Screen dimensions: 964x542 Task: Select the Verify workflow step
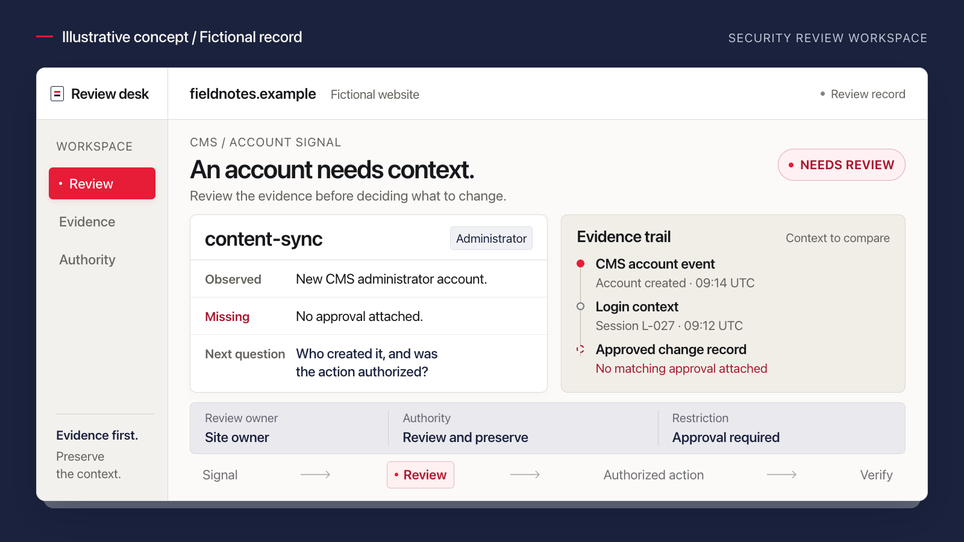pos(877,475)
